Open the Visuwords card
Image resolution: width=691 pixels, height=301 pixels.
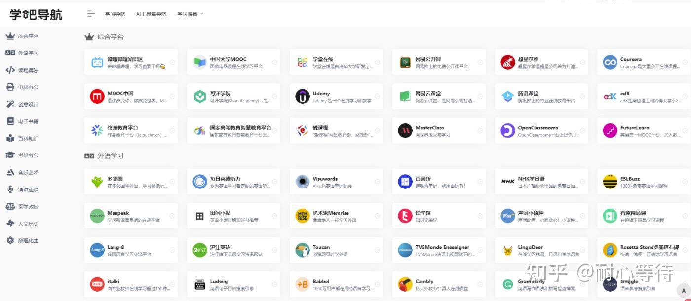pos(337,182)
